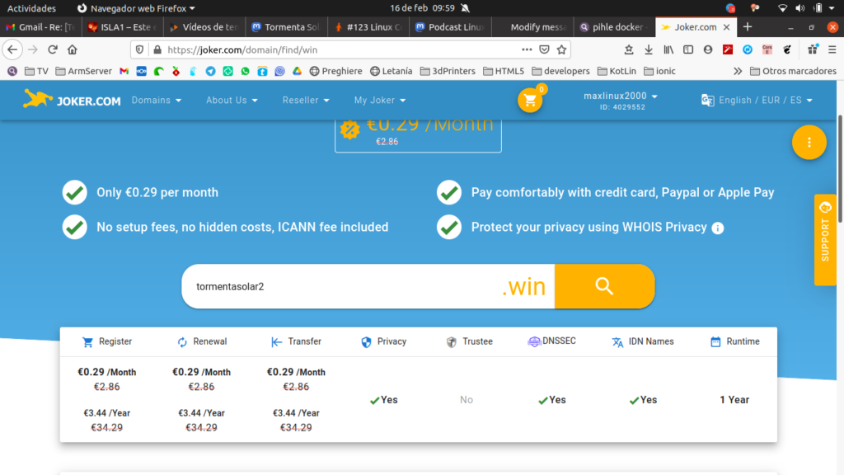Open the WhatsApp bookmark icon
This screenshot has height=475, width=844.
(246, 71)
